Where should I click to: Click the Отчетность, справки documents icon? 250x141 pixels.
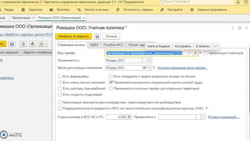pyautogui.click(x=118, y=10)
